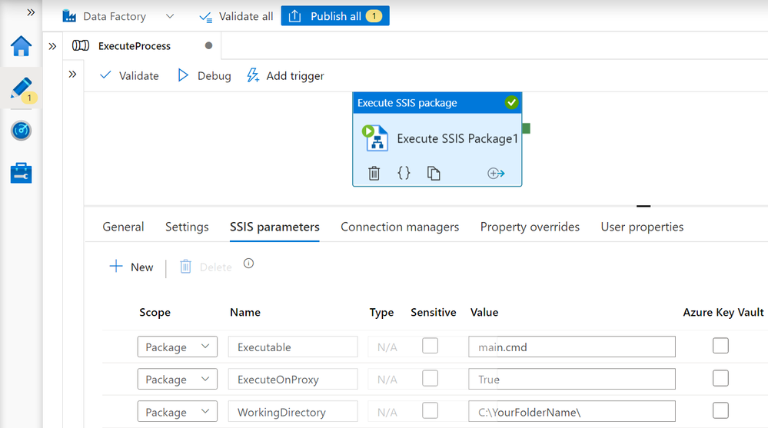Toggle Sensitive checkbox for WorkingDirectory row
The image size is (768, 428).
[x=431, y=411]
